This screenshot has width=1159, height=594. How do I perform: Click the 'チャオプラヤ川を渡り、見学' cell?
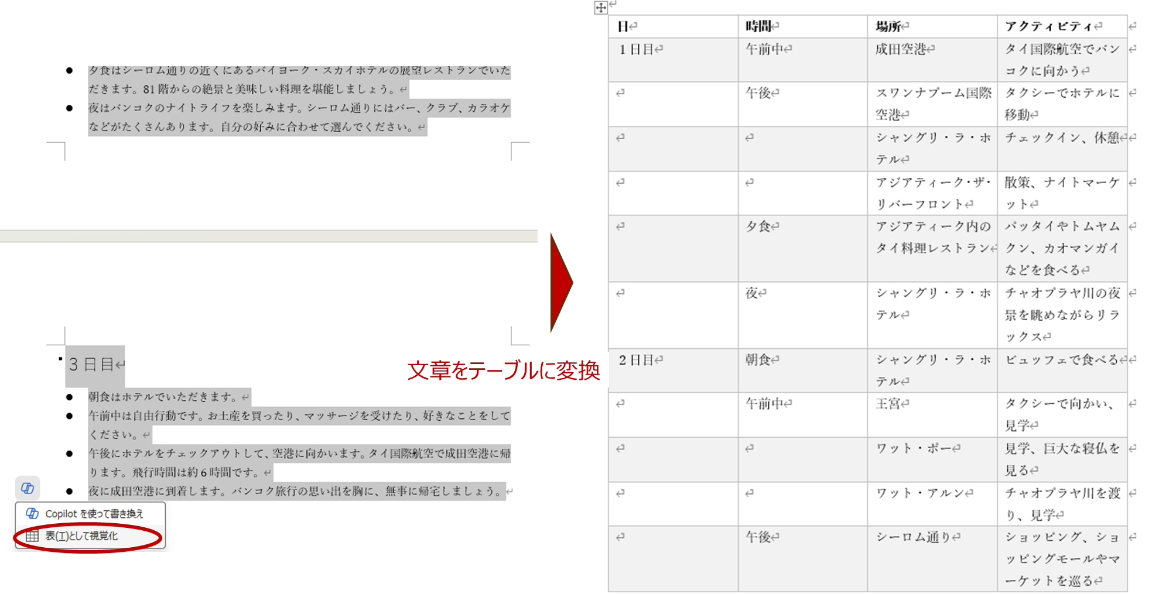click(x=1062, y=504)
